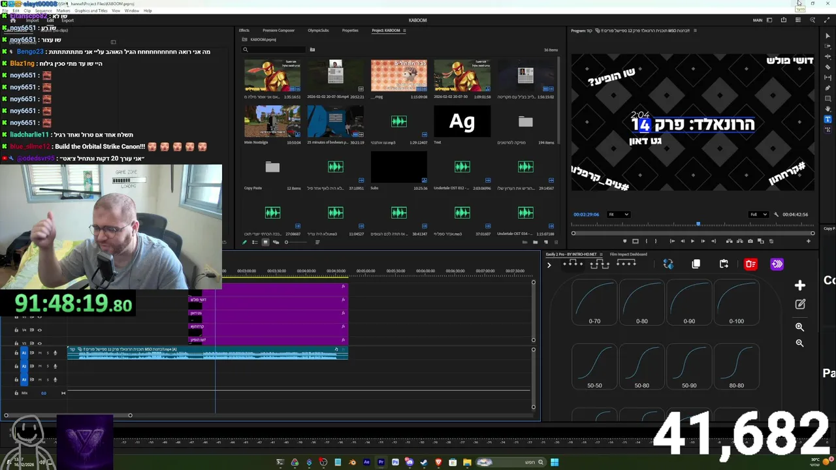Open Graphics and Titles menu
The height and width of the screenshot is (470, 836).
(91, 11)
